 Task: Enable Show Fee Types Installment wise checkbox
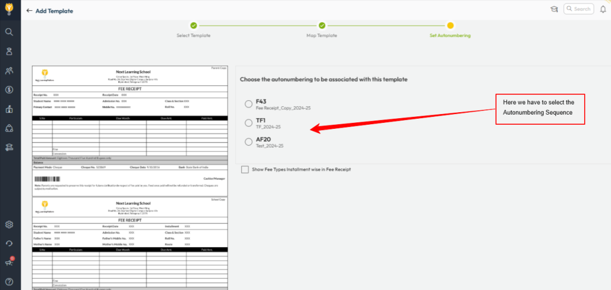pyautogui.click(x=245, y=169)
